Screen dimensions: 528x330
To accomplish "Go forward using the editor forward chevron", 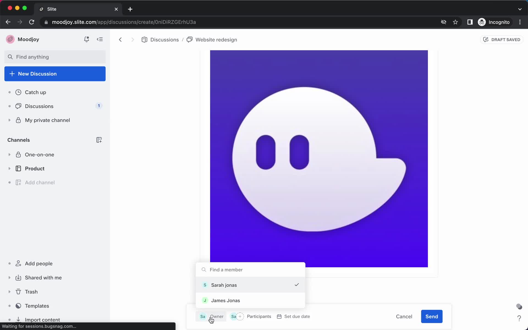I will 133,40.
